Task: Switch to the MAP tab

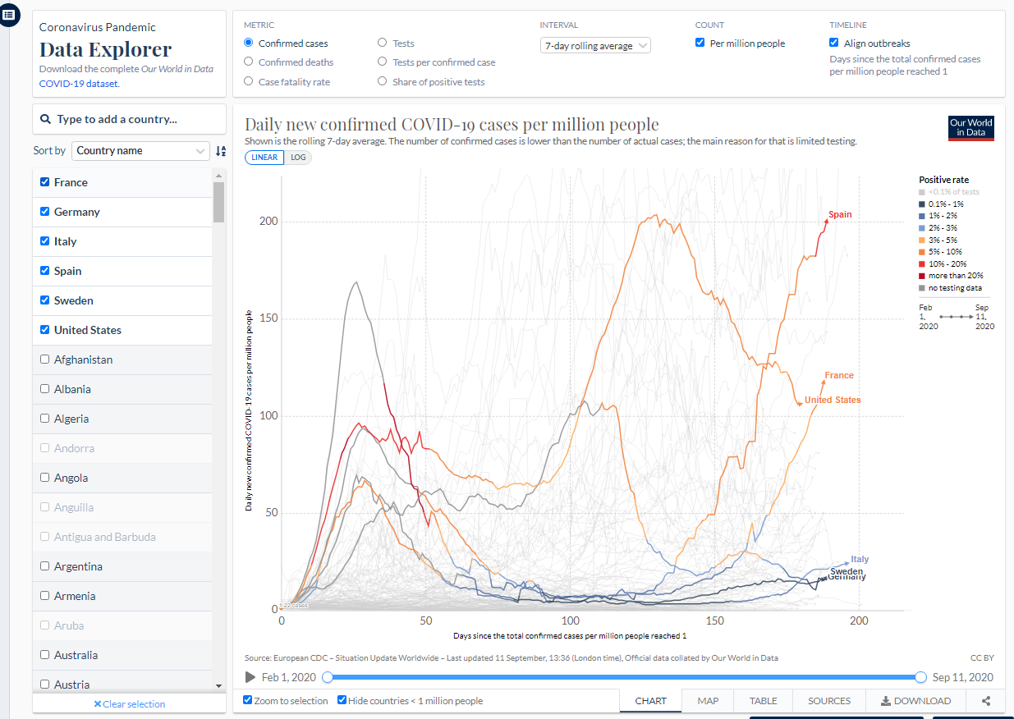Action: tap(708, 701)
